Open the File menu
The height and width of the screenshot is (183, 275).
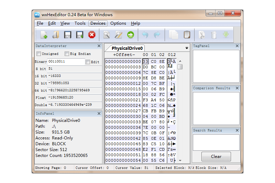coord(40,23)
